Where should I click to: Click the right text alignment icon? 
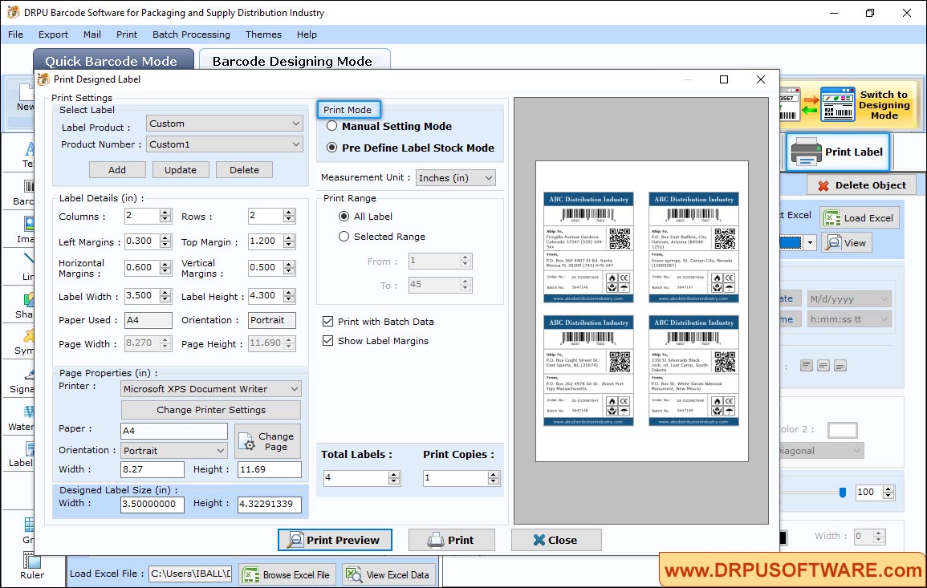[x=840, y=366]
